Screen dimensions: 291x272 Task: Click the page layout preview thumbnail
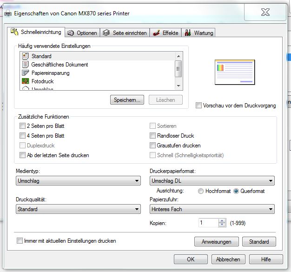point(235,72)
